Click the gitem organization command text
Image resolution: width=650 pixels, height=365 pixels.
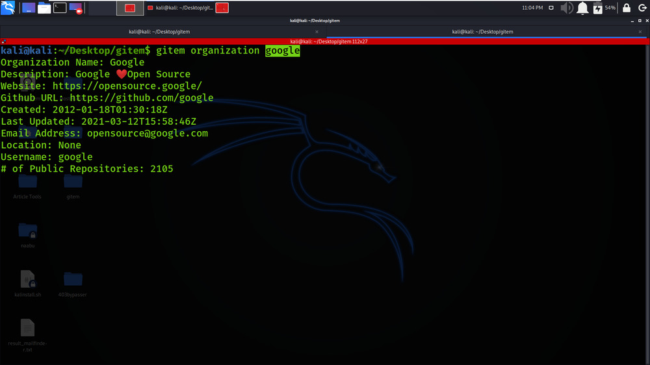[x=208, y=51]
